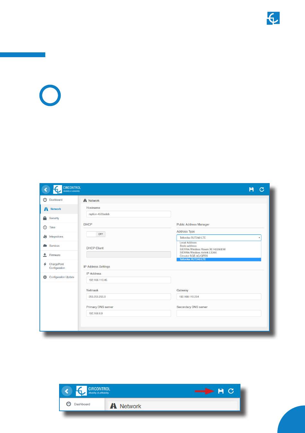Click the cloud icon beside Services

pyautogui.click(x=45, y=246)
